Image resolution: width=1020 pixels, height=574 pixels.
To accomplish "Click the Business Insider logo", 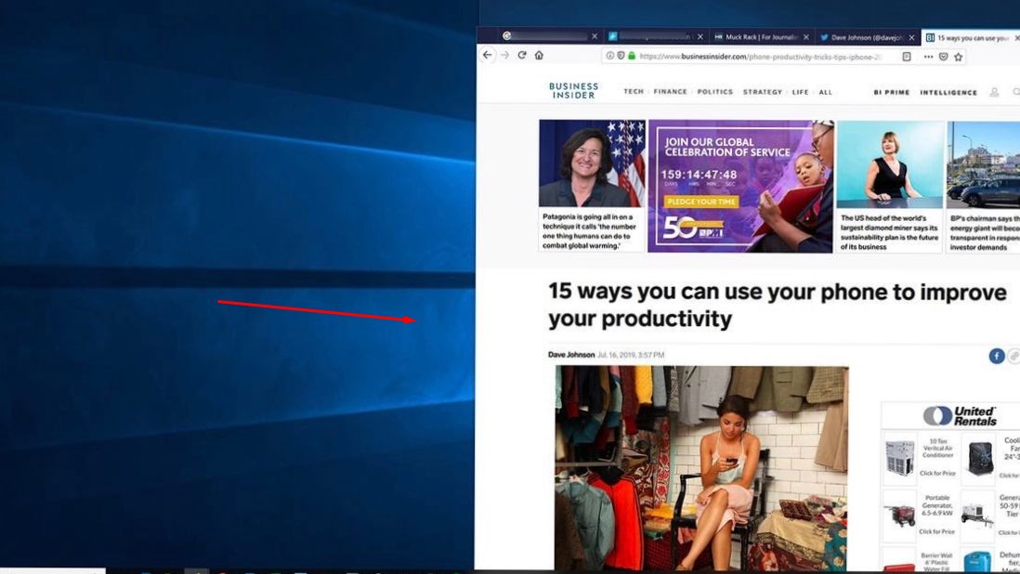I will [572, 90].
